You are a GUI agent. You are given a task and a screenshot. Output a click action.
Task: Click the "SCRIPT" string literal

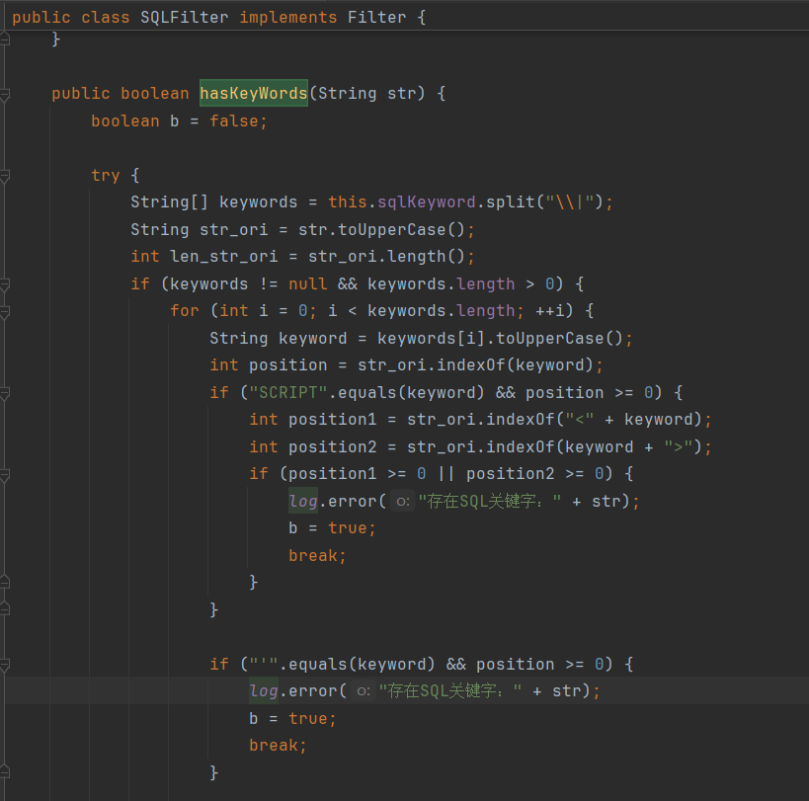coord(287,392)
